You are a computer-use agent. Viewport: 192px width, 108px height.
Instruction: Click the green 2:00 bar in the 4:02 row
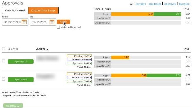[x=164, y=75]
